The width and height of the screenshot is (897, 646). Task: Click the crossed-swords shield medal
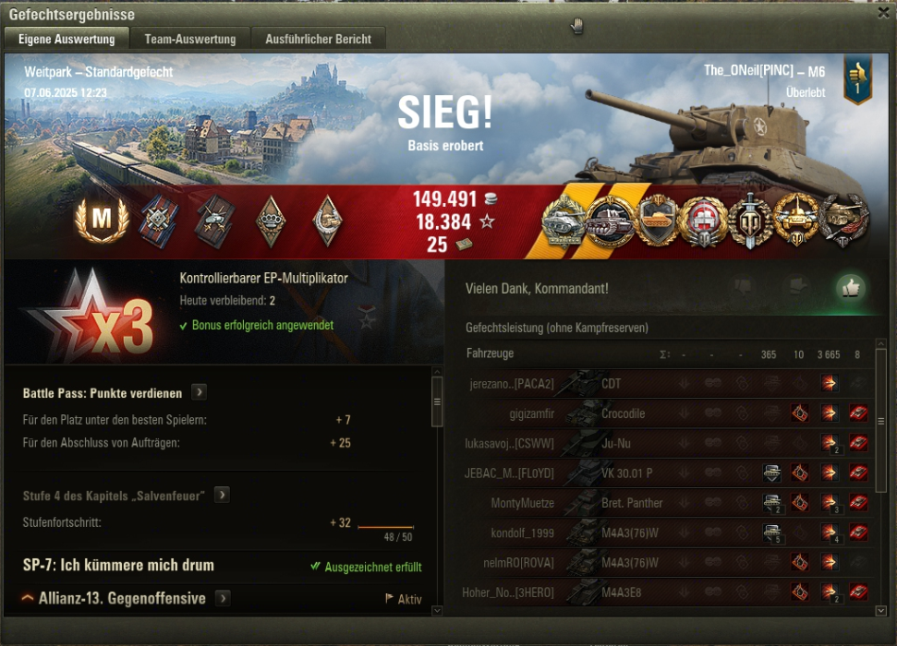pyautogui.click(x=750, y=221)
